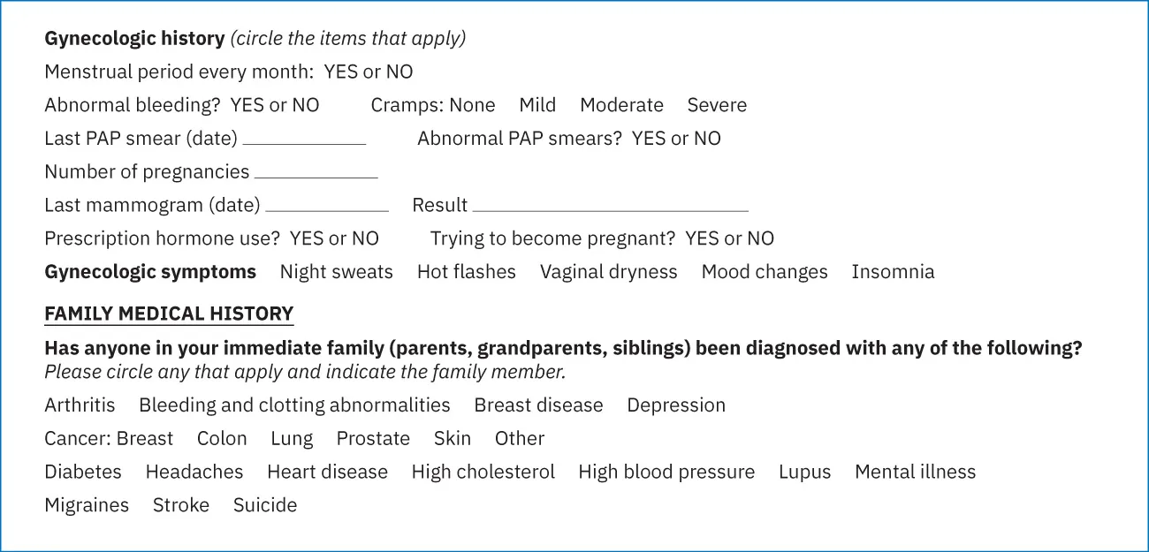Select 'Hot flashes' symptom
Viewport: 1149px width, 552px height.
(466, 272)
